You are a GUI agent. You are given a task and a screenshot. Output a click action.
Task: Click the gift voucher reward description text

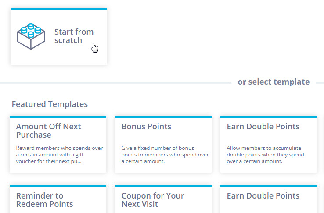point(59,155)
